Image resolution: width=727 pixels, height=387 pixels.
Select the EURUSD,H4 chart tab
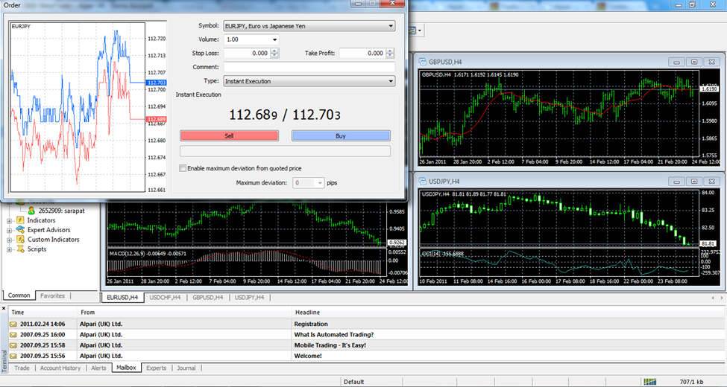click(122, 298)
